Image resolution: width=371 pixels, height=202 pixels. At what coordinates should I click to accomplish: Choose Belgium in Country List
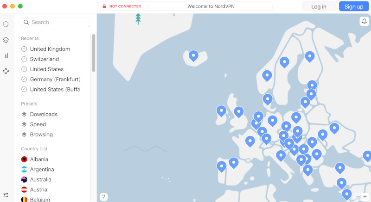pos(40,199)
